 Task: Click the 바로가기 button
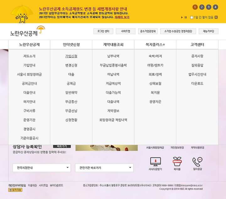[62, 146]
